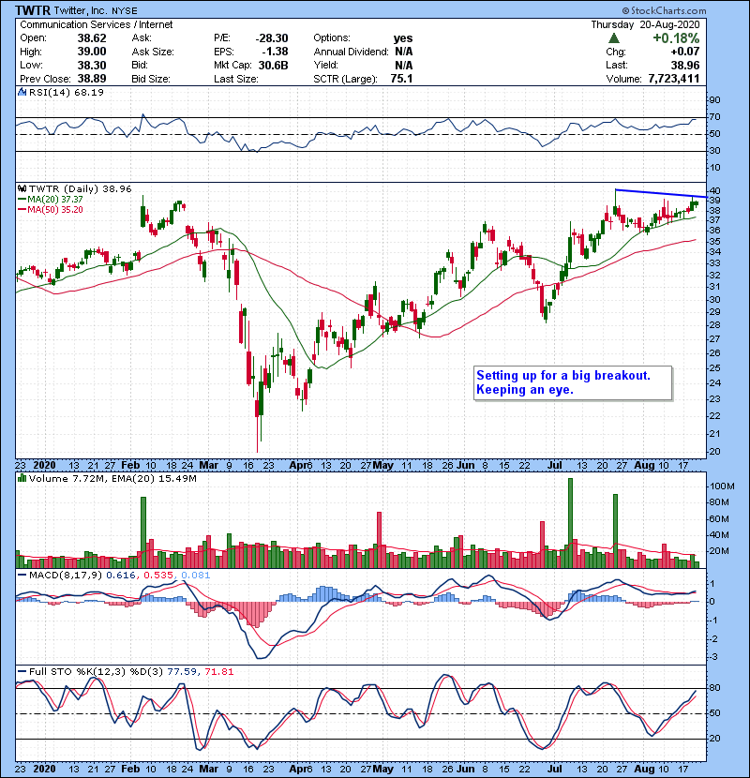The width and height of the screenshot is (750, 778).
Task: Click the 'TWTR (Daily) 38.96' chart label
Action: tap(81, 188)
